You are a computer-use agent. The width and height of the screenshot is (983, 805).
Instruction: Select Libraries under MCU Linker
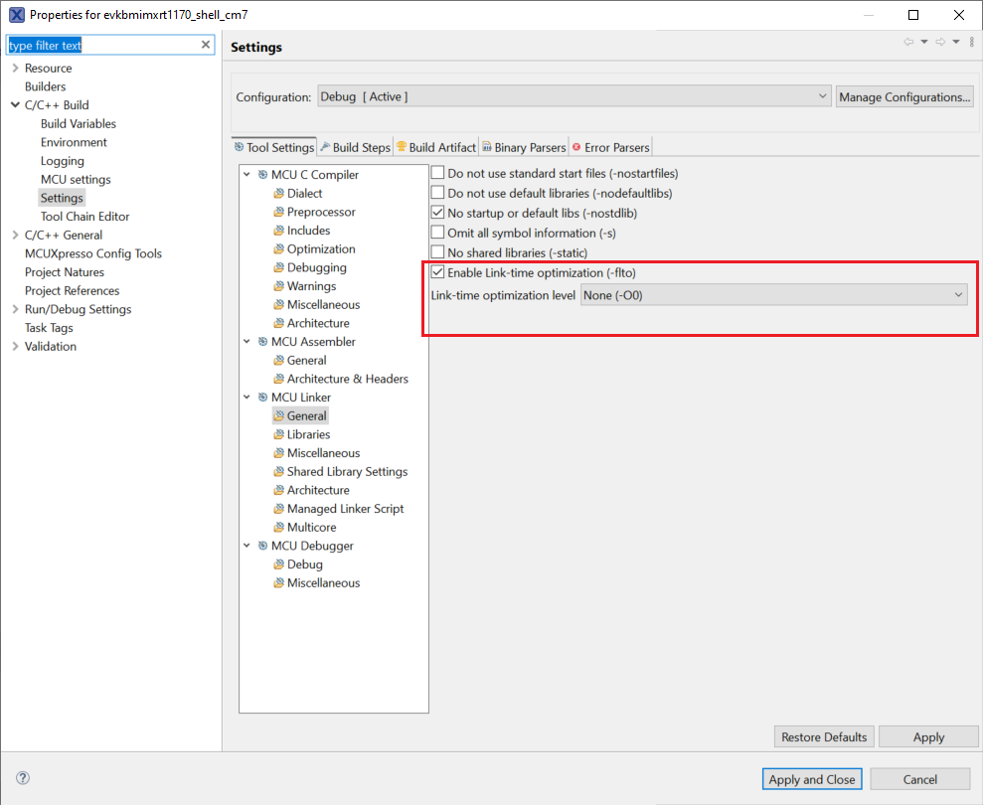point(308,434)
